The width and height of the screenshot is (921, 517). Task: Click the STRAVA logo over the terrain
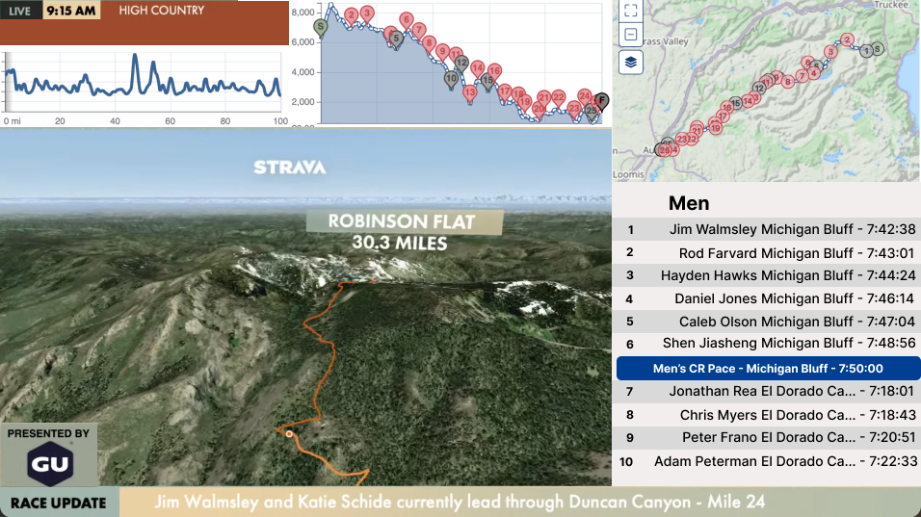click(x=290, y=168)
